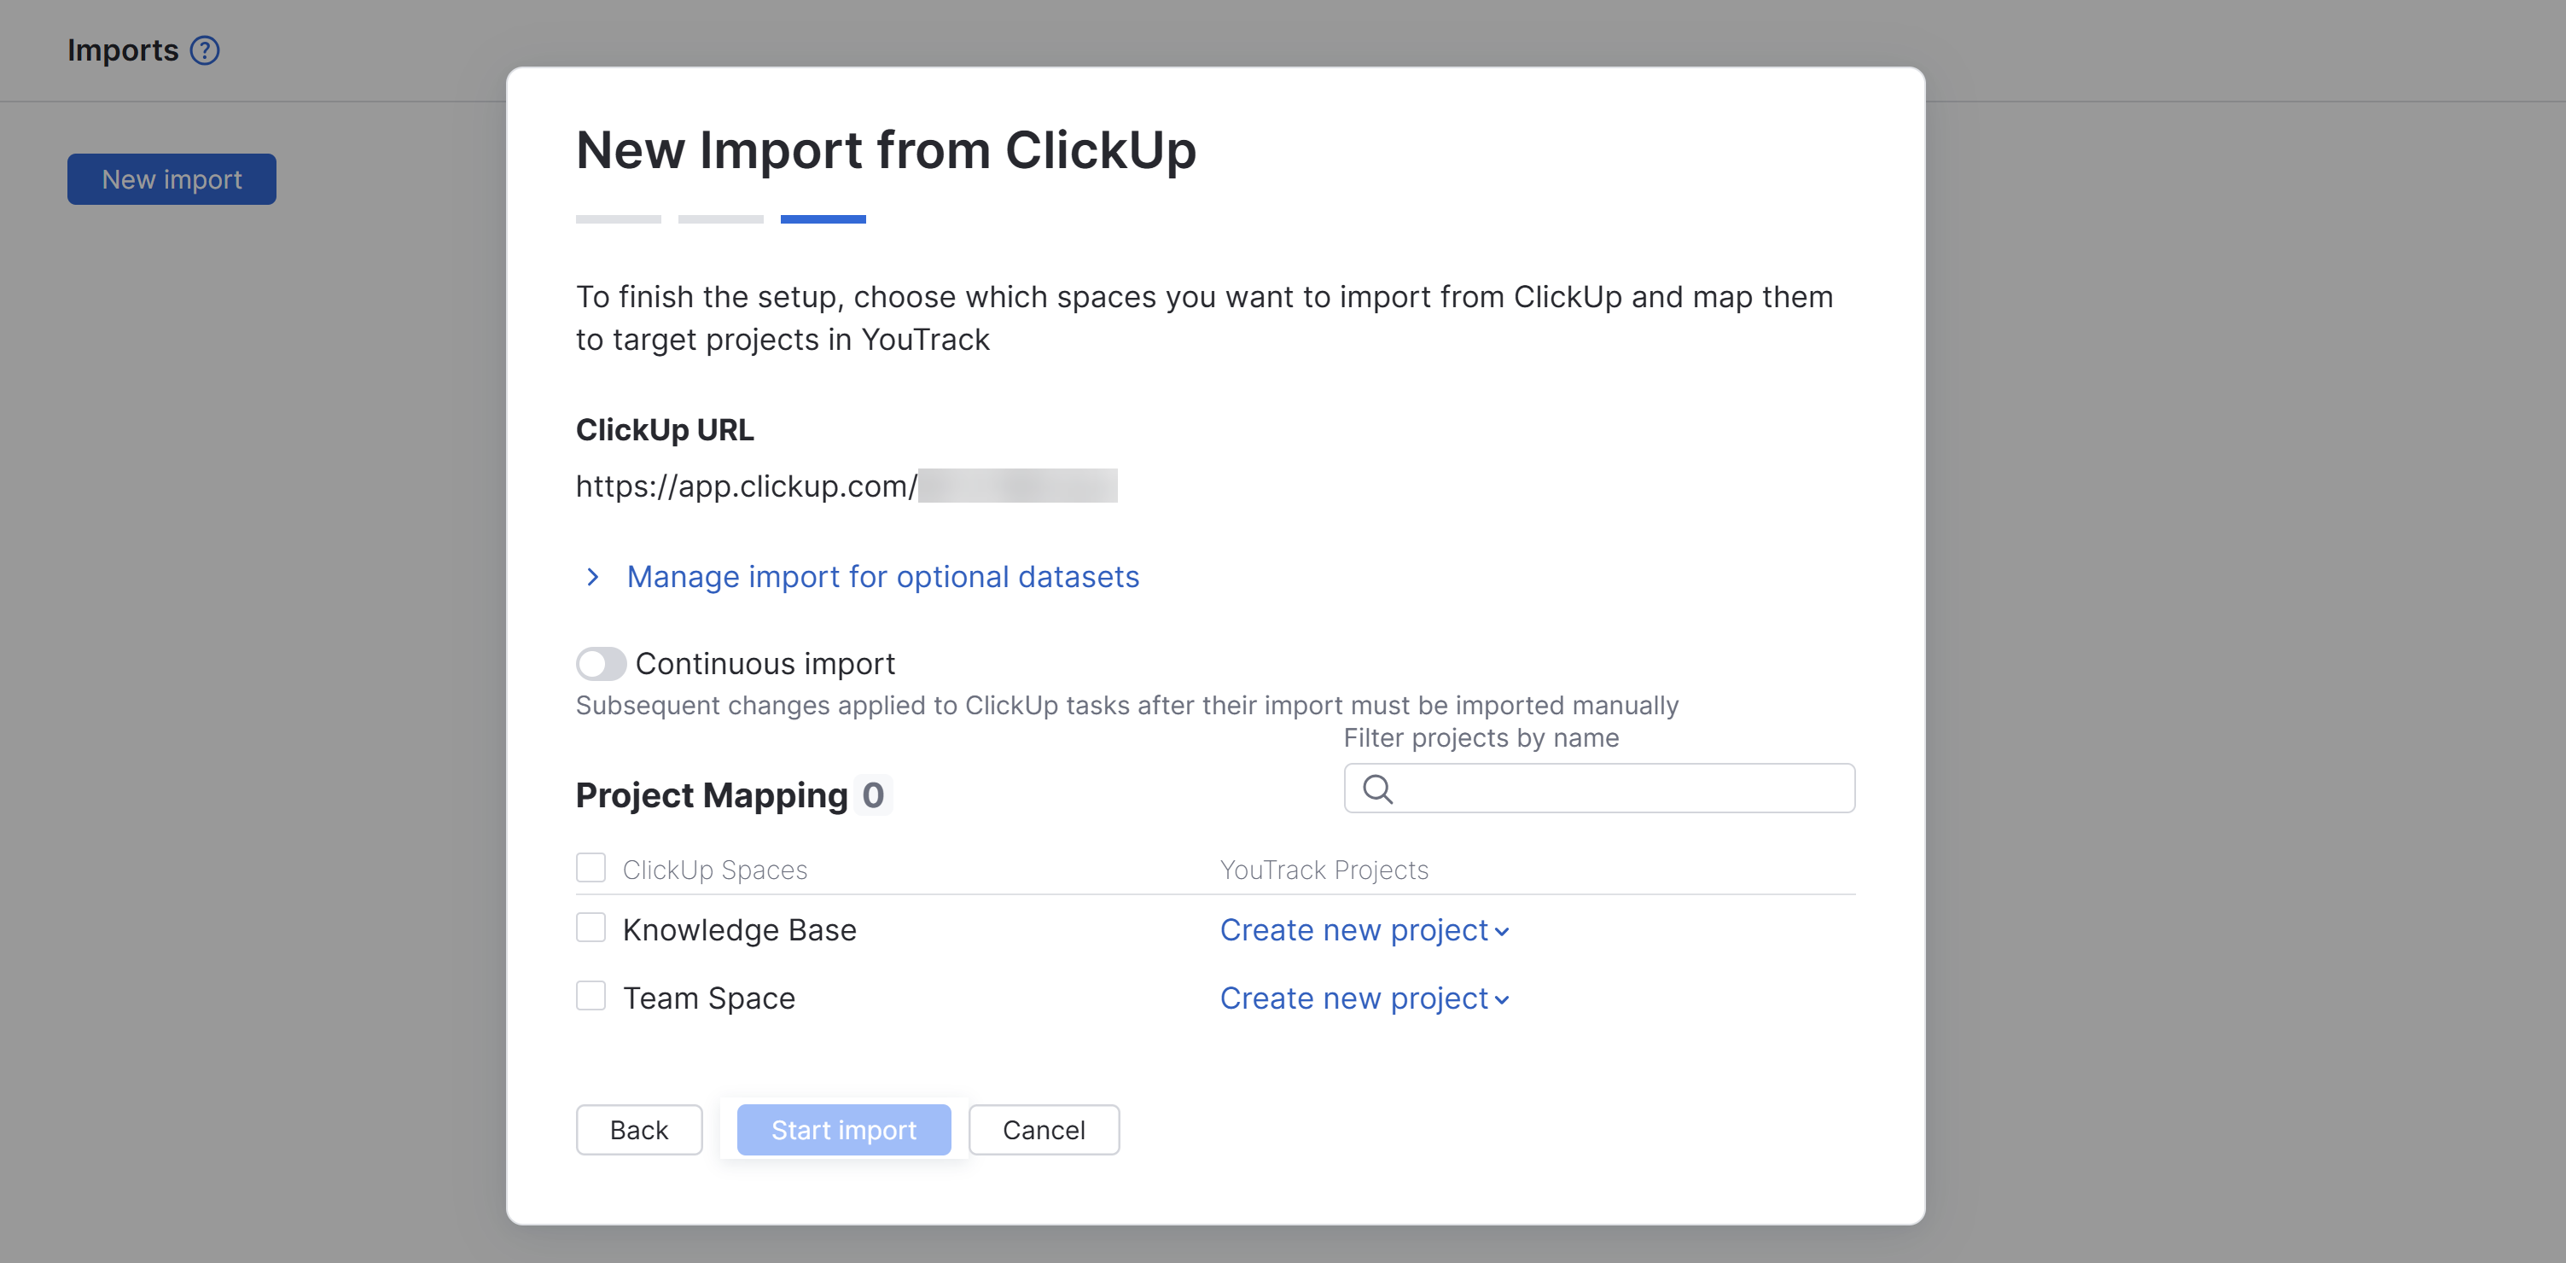Click the Knowledge Base space name
The height and width of the screenshot is (1263, 2566).
click(739, 930)
